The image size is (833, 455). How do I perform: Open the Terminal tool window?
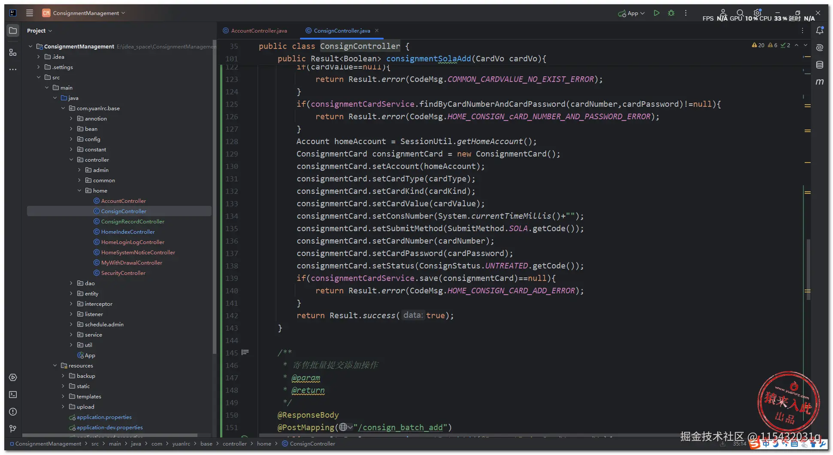13,395
